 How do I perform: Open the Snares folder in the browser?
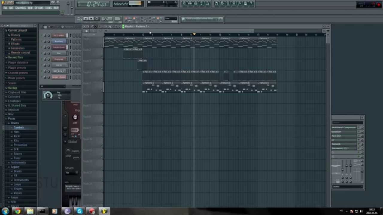pyautogui.click(x=18, y=154)
